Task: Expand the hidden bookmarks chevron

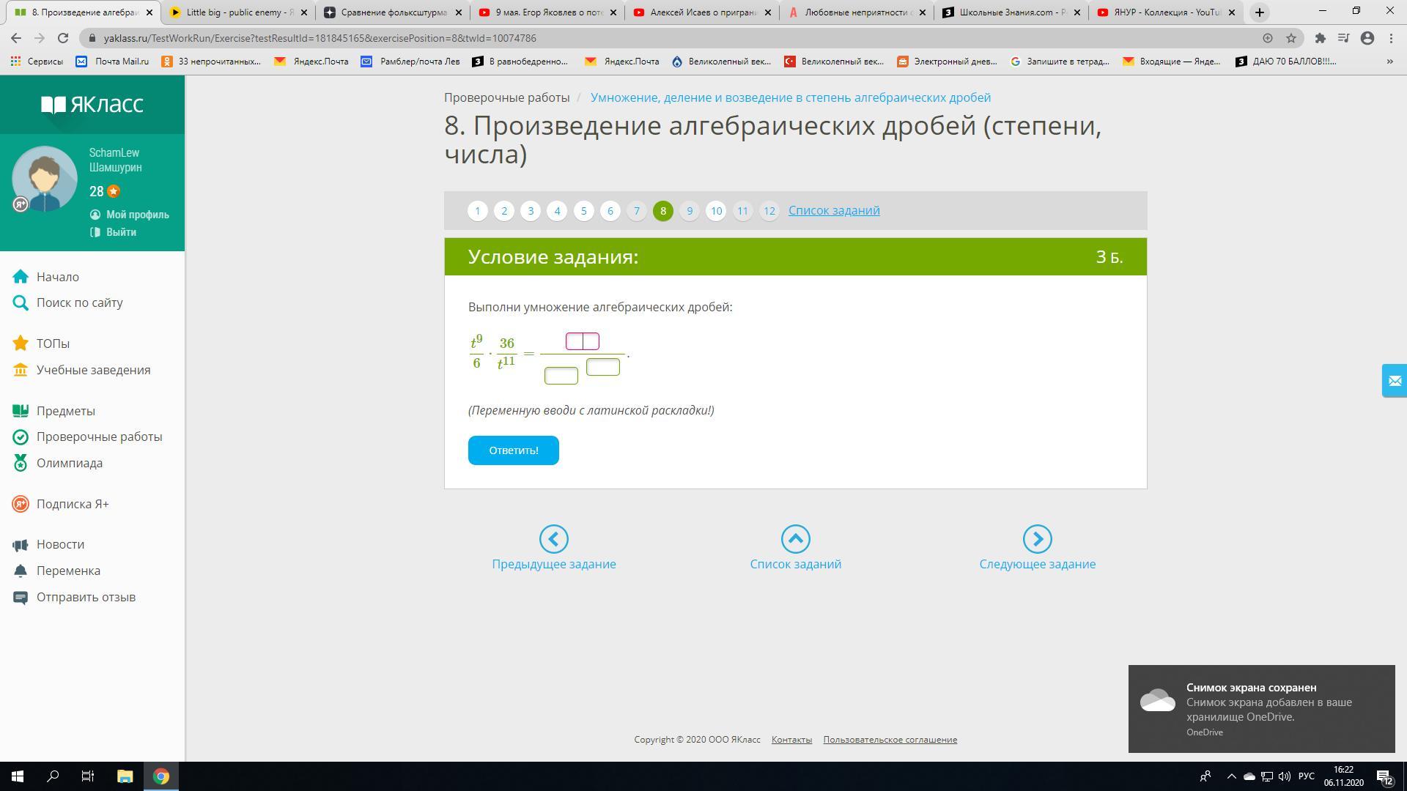Action: coord(1389,62)
